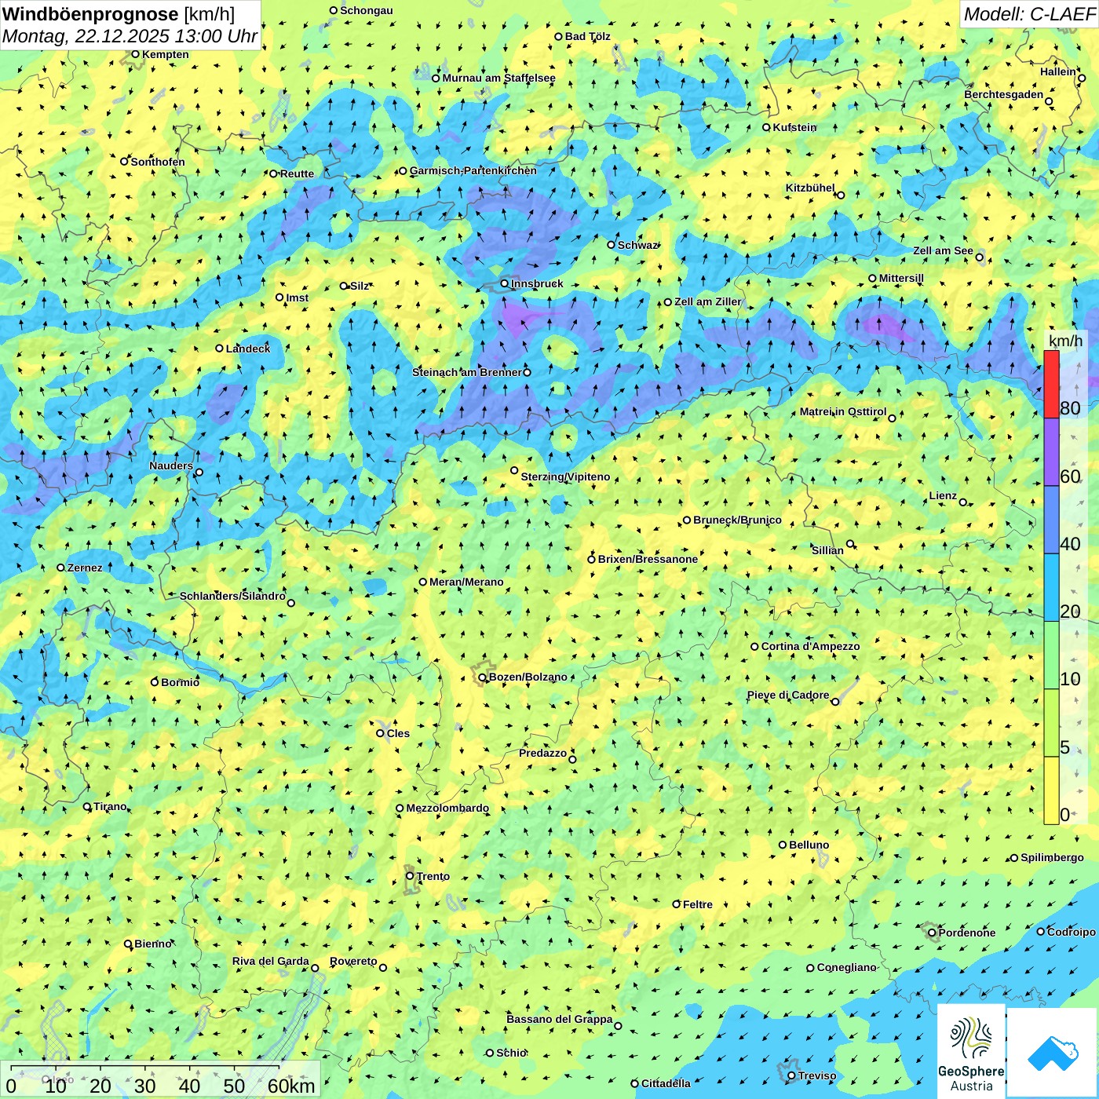This screenshot has height=1099, width=1099.
Task: Click the Cortina d'Ampezzo marker
Action: (x=755, y=647)
